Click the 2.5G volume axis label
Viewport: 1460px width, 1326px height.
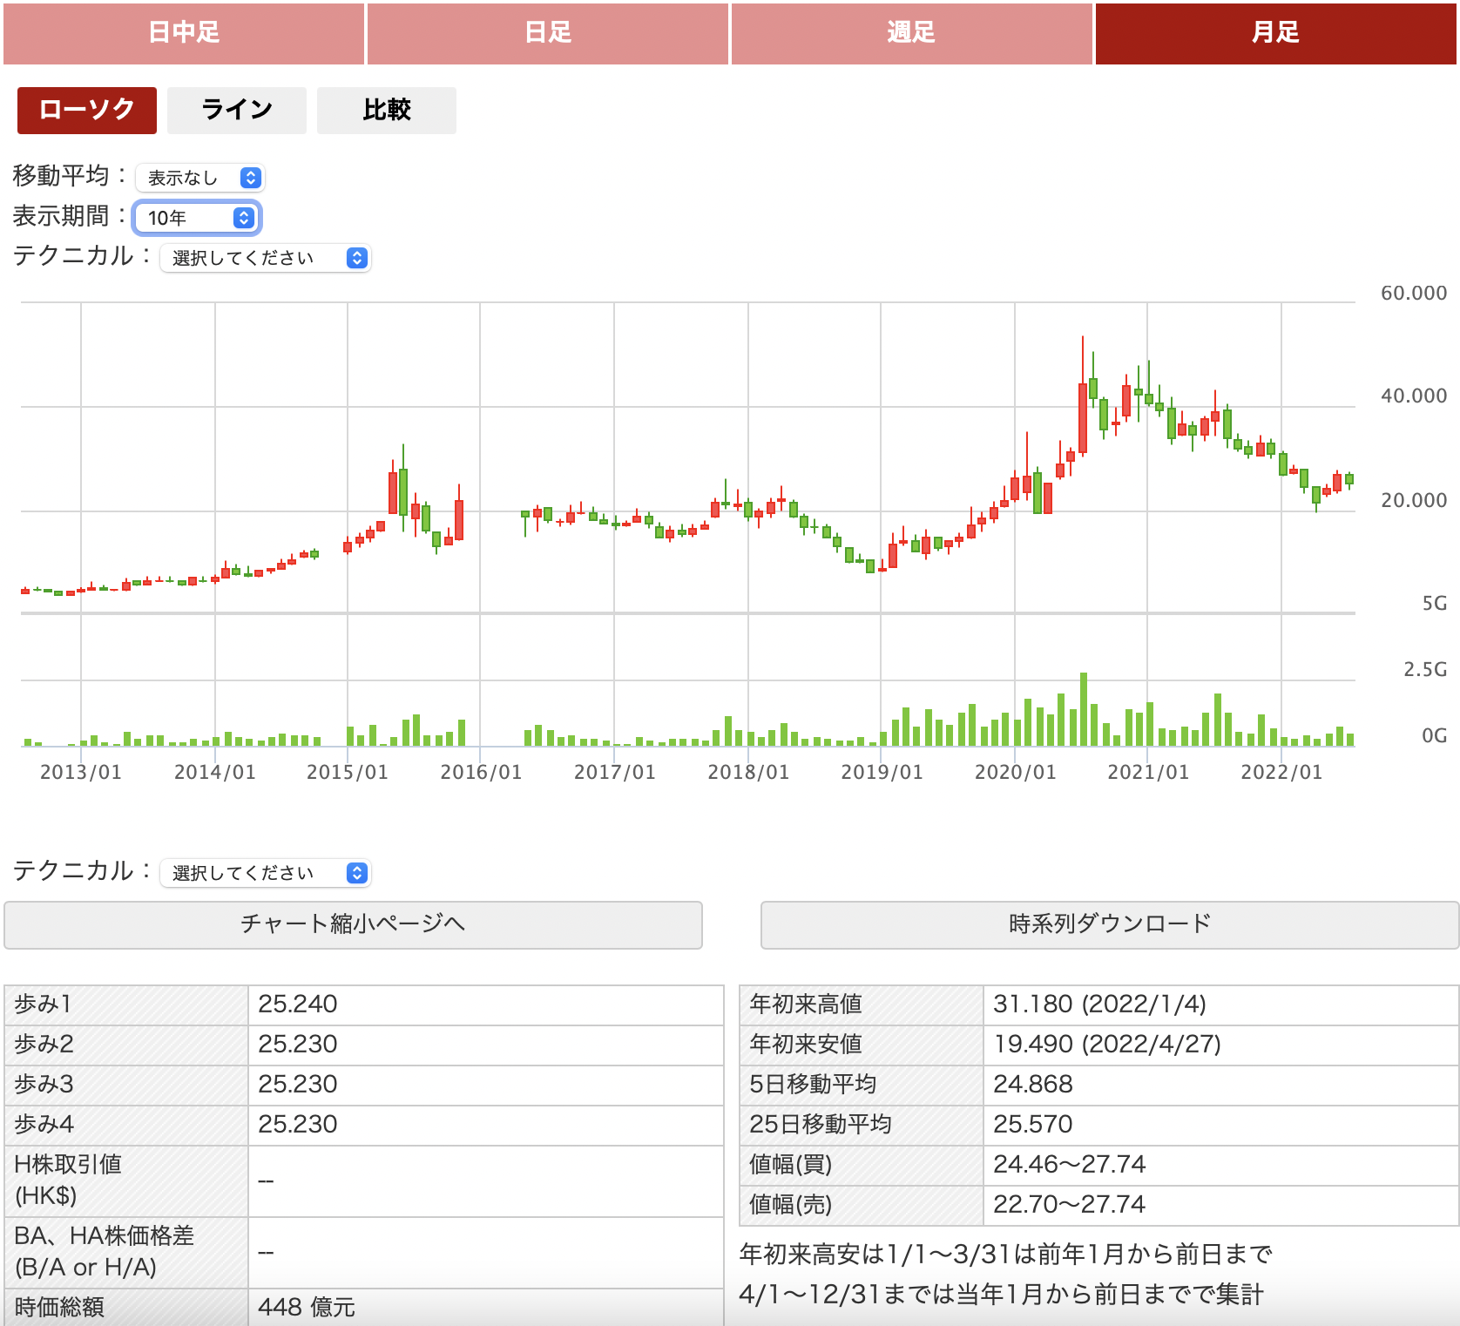tap(1425, 669)
